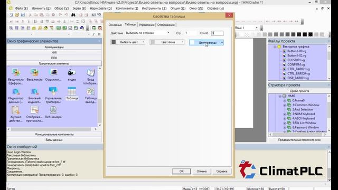The image size is (338, 190).
Task: Switch to the Управление tab
Action: point(147,25)
